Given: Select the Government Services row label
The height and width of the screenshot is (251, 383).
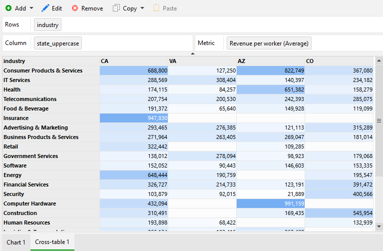Looking at the screenshot, I should coord(51,156).
